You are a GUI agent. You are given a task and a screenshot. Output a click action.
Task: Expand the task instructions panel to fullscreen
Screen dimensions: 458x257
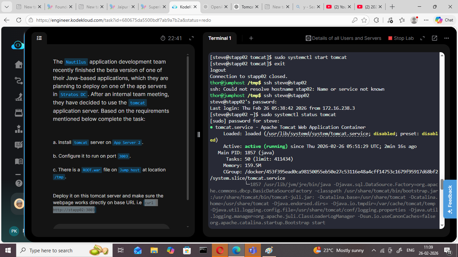pyautogui.click(x=191, y=38)
